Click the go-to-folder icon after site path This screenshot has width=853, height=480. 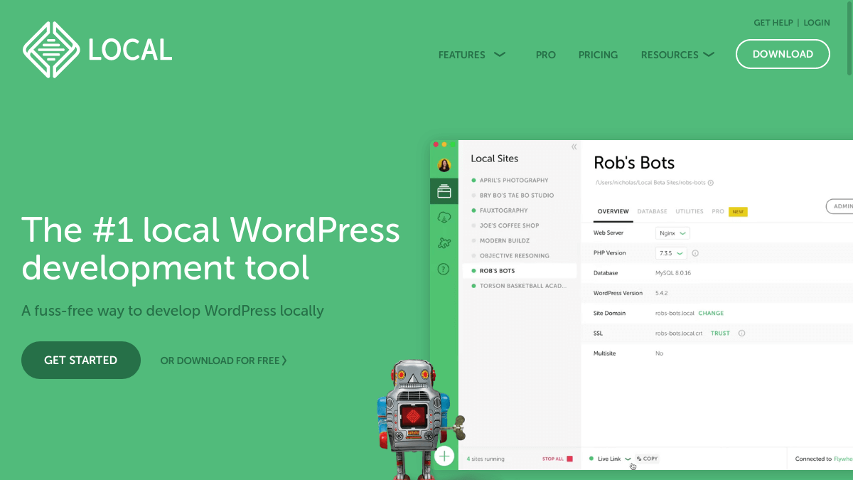711,183
